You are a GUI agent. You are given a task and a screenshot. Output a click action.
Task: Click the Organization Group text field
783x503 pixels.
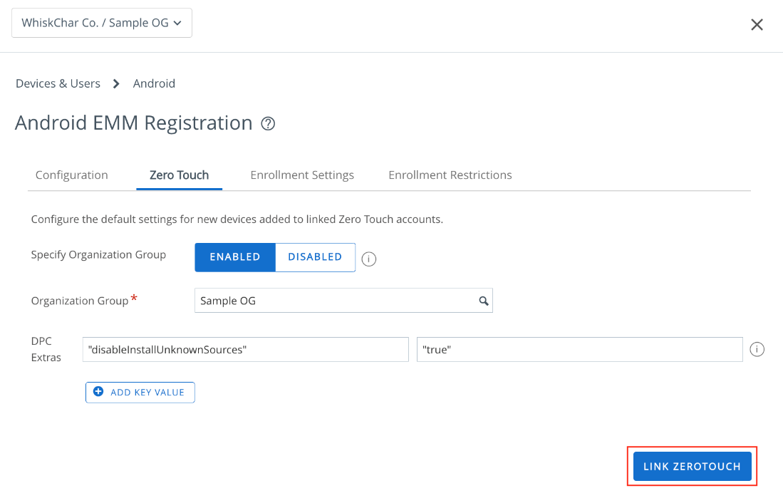click(x=335, y=301)
